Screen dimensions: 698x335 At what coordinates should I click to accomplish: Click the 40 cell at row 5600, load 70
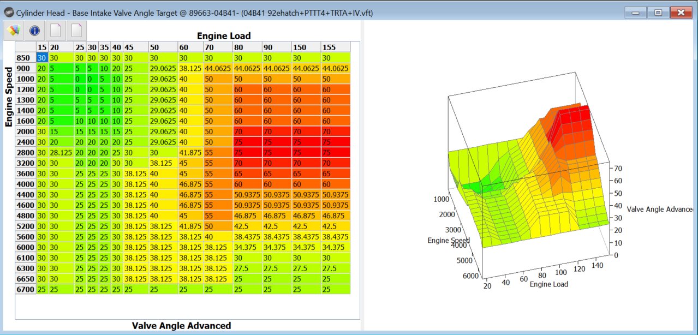click(x=218, y=236)
